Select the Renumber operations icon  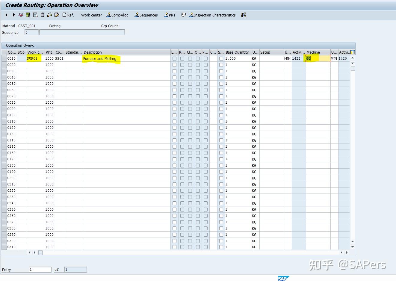(x=49, y=15)
